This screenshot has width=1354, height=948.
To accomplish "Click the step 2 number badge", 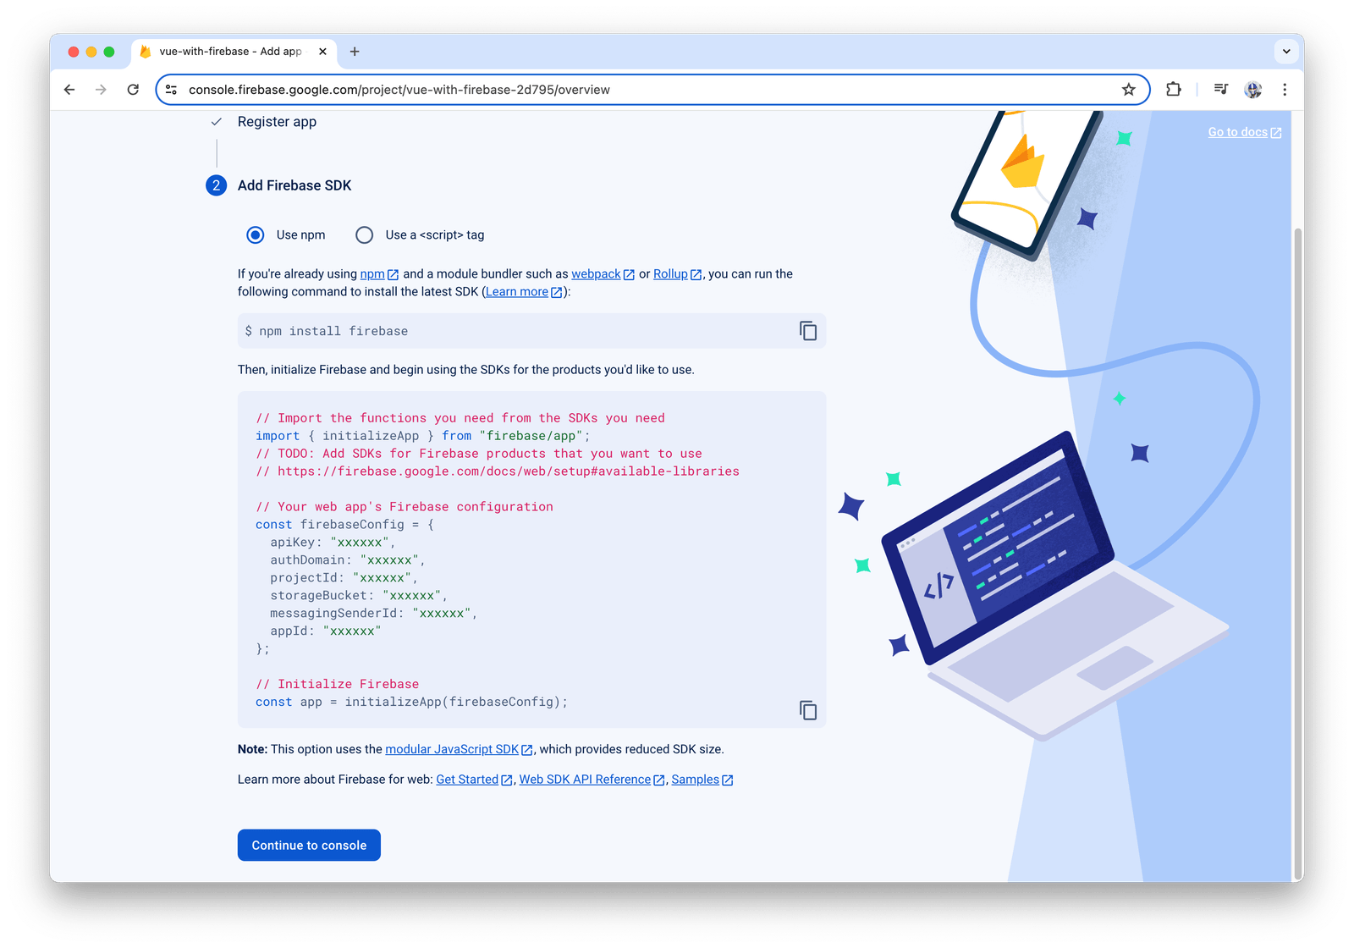I will tap(216, 185).
